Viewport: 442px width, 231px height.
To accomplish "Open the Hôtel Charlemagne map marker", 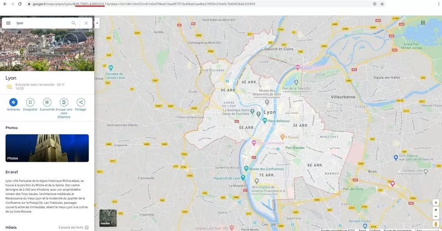I will click(254, 143).
